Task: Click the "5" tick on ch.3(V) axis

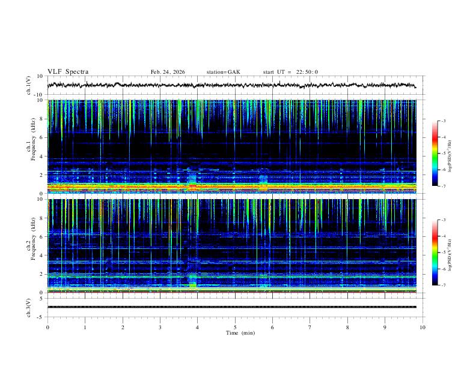Action: click(42, 299)
